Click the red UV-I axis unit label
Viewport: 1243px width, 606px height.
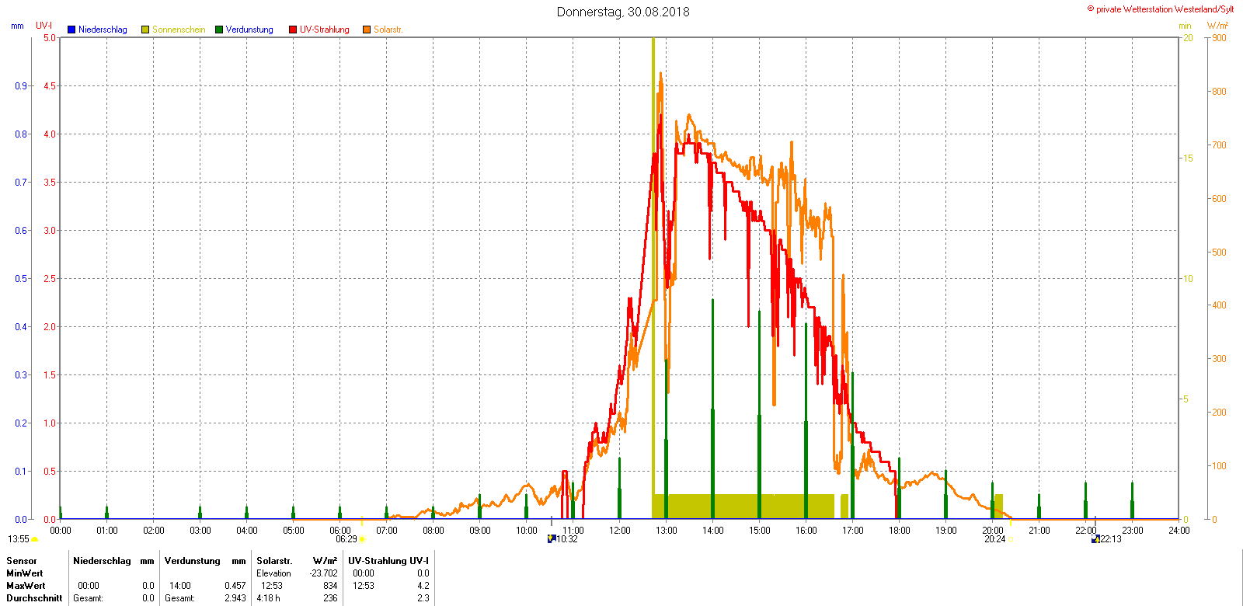click(44, 26)
